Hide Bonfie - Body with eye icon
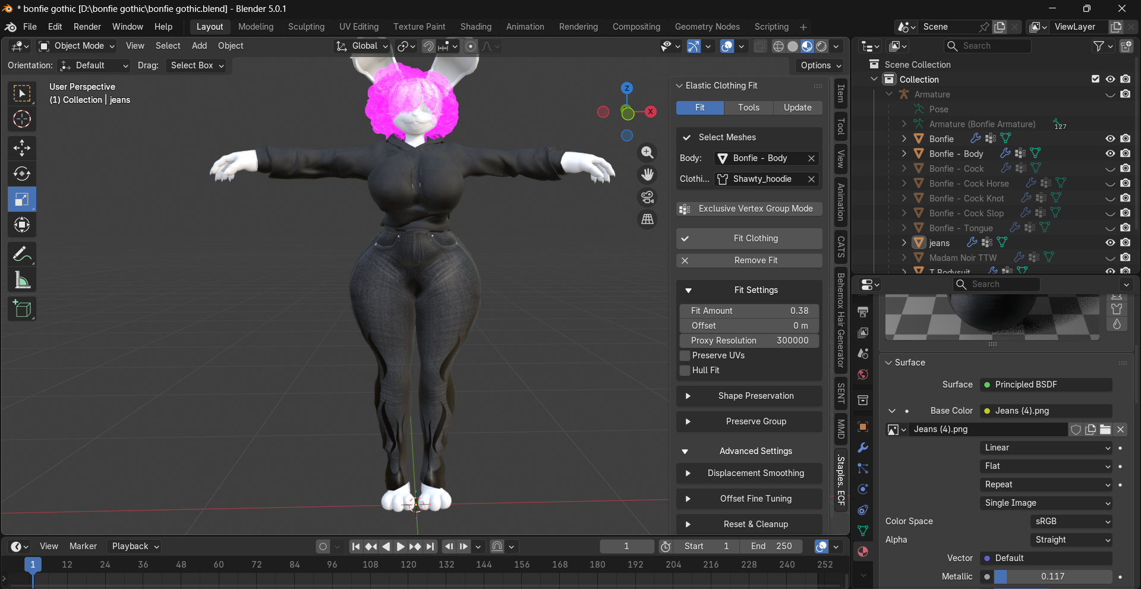The image size is (1141, 589). pos(1110,153)
